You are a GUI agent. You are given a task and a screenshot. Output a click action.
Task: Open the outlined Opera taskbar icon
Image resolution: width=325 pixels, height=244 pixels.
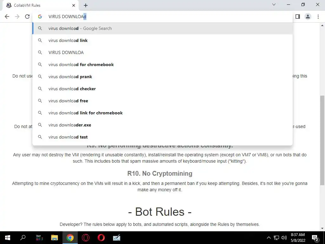[86, 238]
